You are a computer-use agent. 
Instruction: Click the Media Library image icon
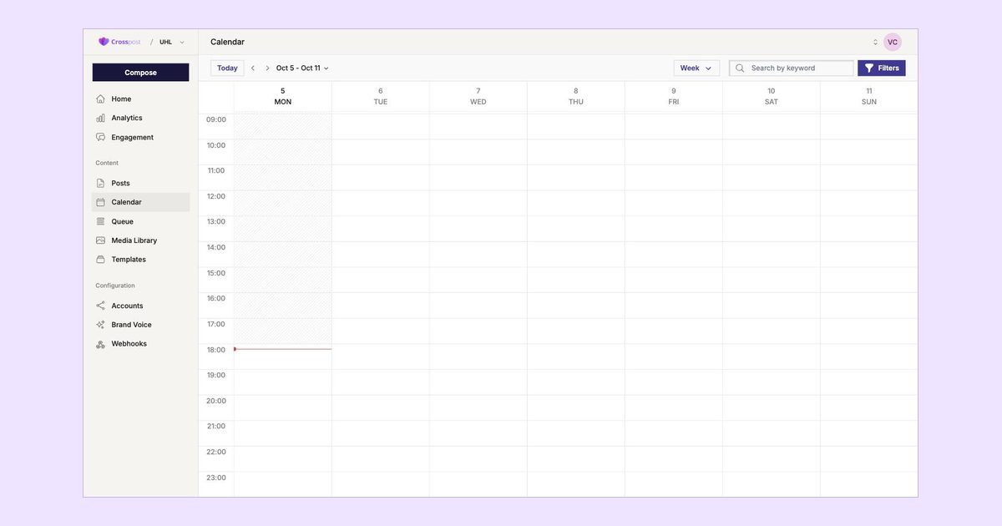click(x=100, y=240)
